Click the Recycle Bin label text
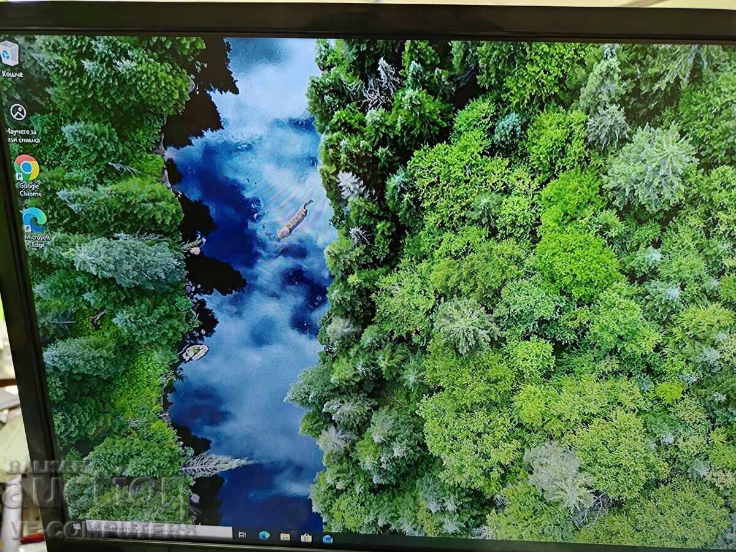The image size is (736, 552). click(12, 74)
